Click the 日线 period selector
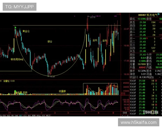 (125, 113)
